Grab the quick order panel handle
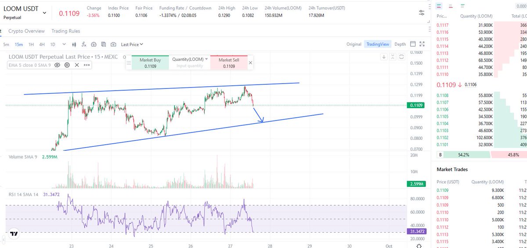Viewport: 527px width, 248px height. (129, 63)
